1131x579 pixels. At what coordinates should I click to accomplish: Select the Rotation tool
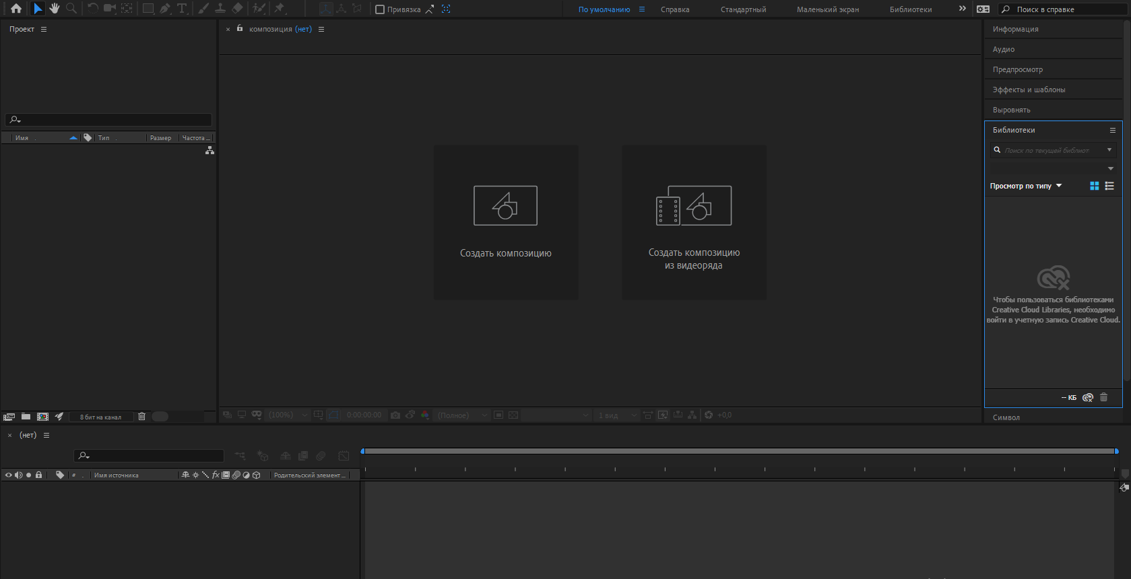click(x=93, y=9)
